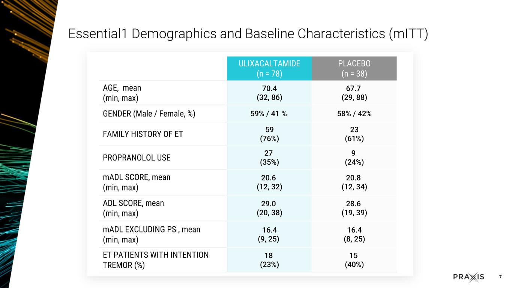The width and height of the screenshot is (512, 288).
Task: Click the 15 (40%) intention tremor cell
Action: [354, 260]
